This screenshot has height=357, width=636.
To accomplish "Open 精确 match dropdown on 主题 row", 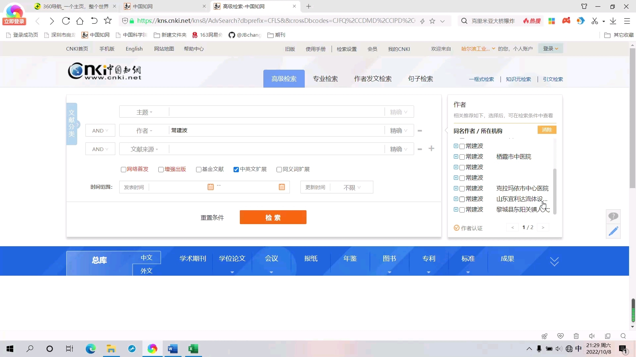I will click(x=399, y=112).
